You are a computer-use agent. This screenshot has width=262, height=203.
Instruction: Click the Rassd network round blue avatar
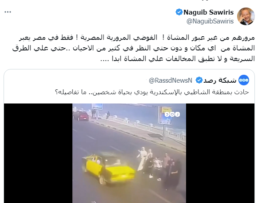244,80
